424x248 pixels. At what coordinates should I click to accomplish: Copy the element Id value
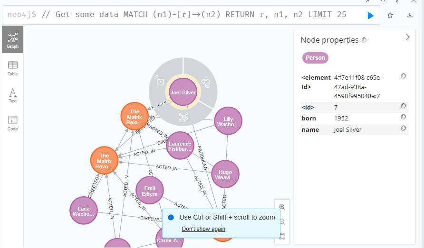(x=404, y=76)
